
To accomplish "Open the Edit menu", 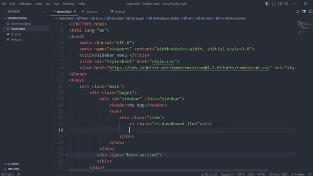I will click(x=12, y=3).
